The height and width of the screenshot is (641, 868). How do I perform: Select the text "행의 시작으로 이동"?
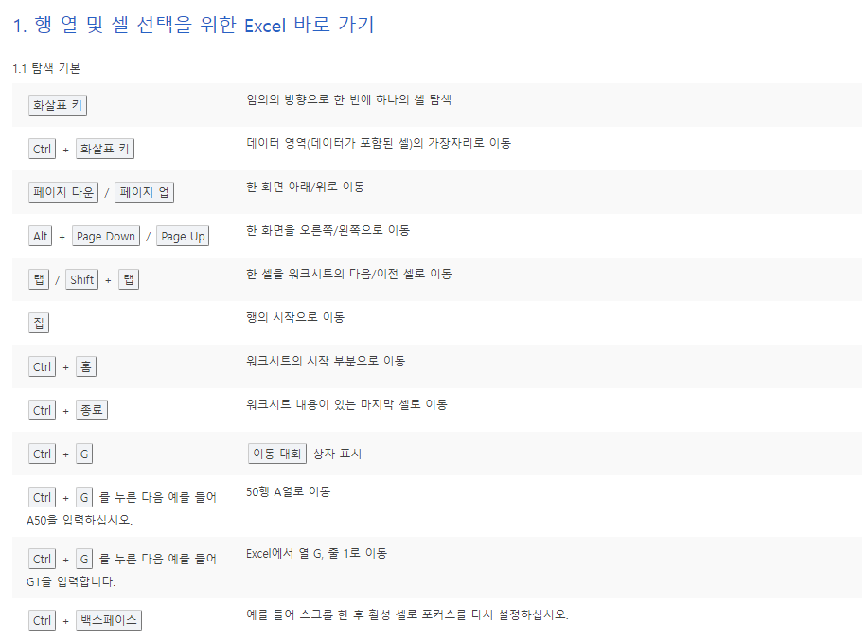pos(295,317)
